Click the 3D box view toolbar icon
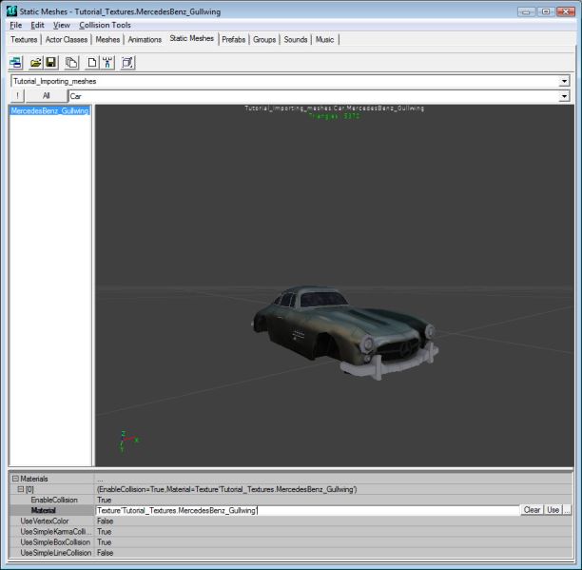 (128, 63)
